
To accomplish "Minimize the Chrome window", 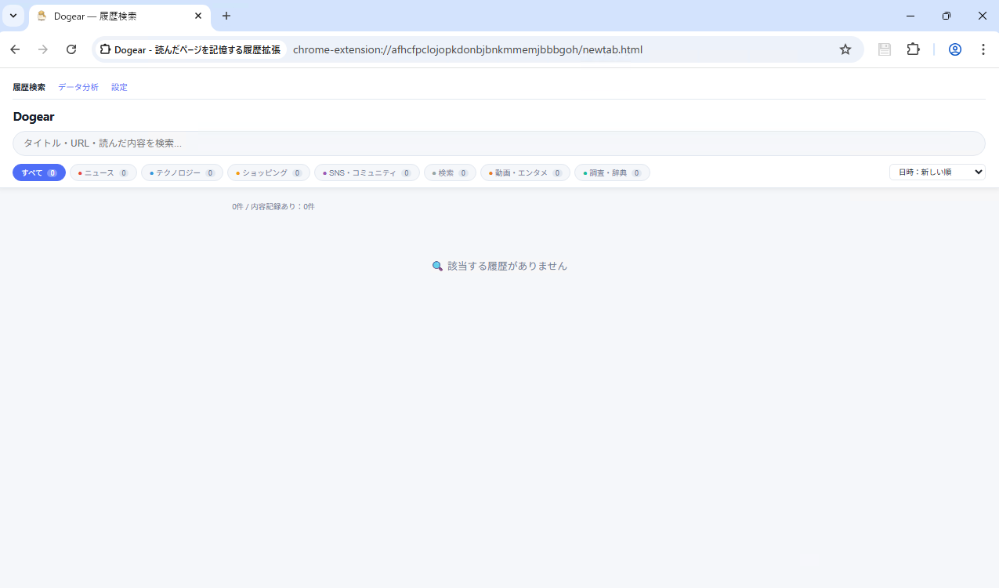I will 910,16.
